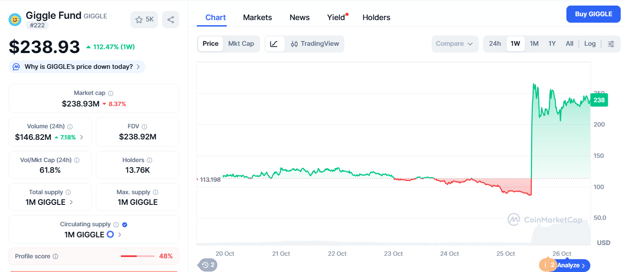The image size is (625, 272).
Task: Click the green 238 current price label
Action: click(599, 100)
